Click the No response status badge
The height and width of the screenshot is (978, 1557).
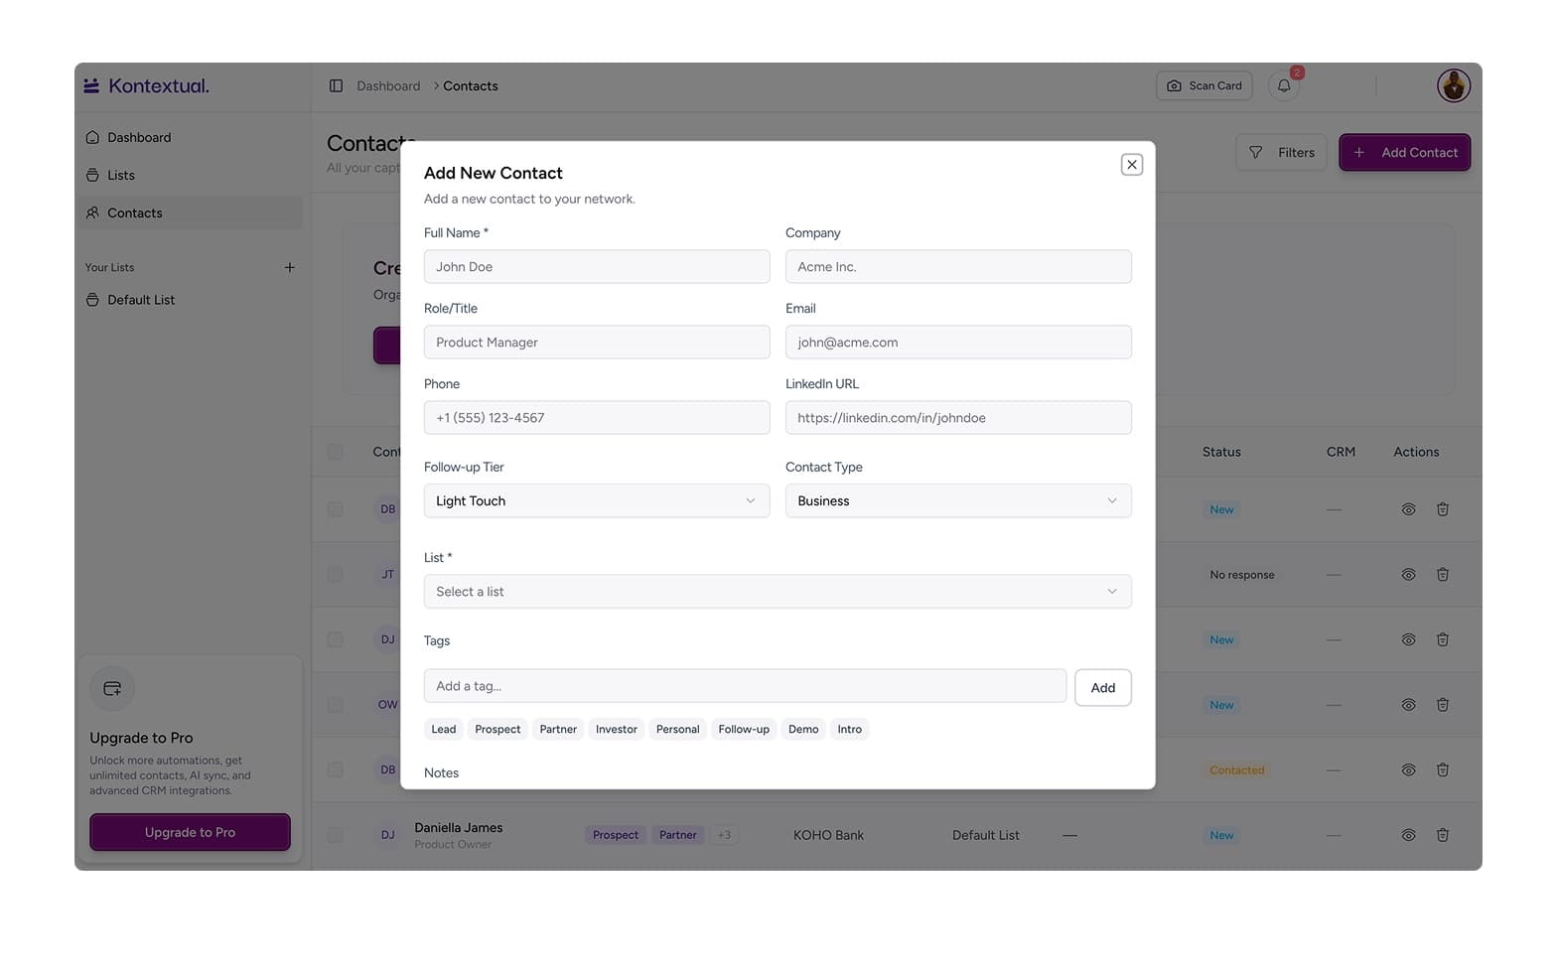click(1242, 575)
